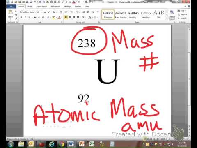Open Word Help question mark icon
Image resolution: width=197 pixels, height=148 pixels.
[x=189, y=6]
